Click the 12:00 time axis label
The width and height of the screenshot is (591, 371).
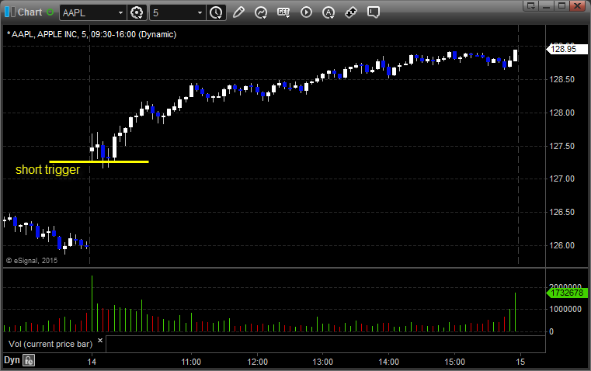point(257,362)
